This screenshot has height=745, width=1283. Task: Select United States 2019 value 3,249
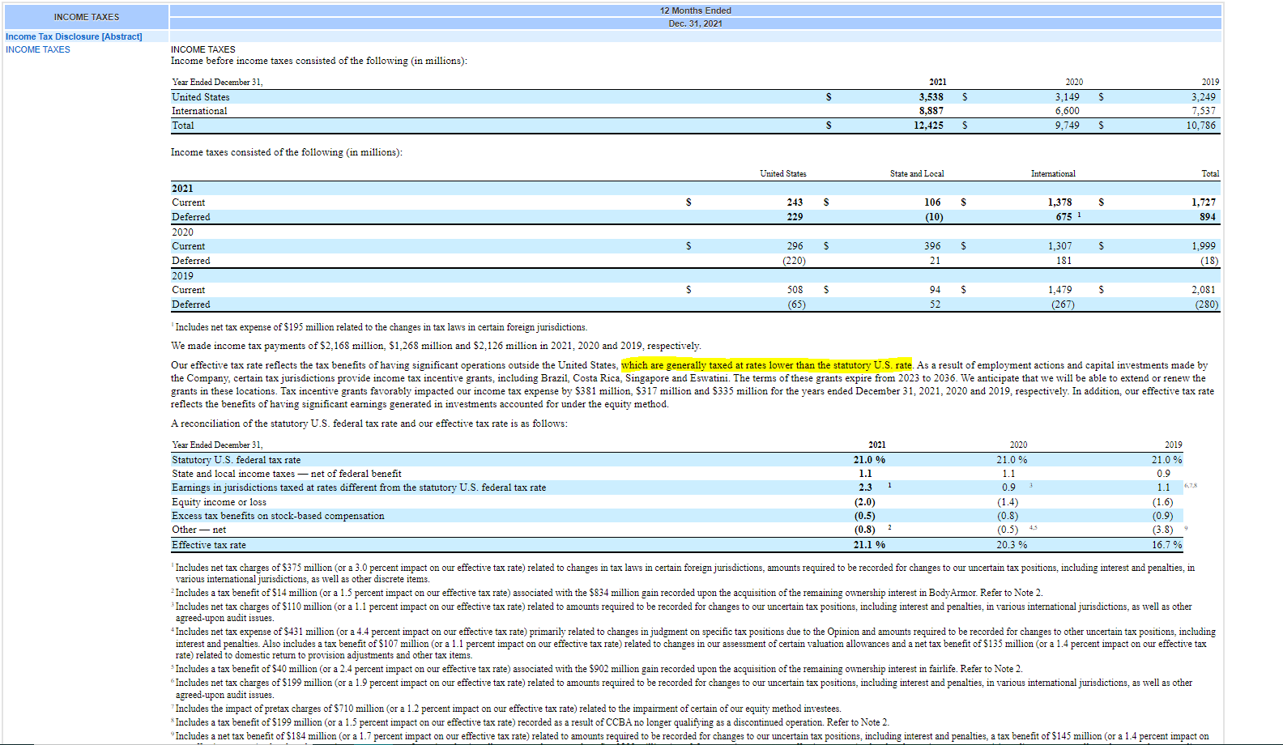pos(1203,96)
